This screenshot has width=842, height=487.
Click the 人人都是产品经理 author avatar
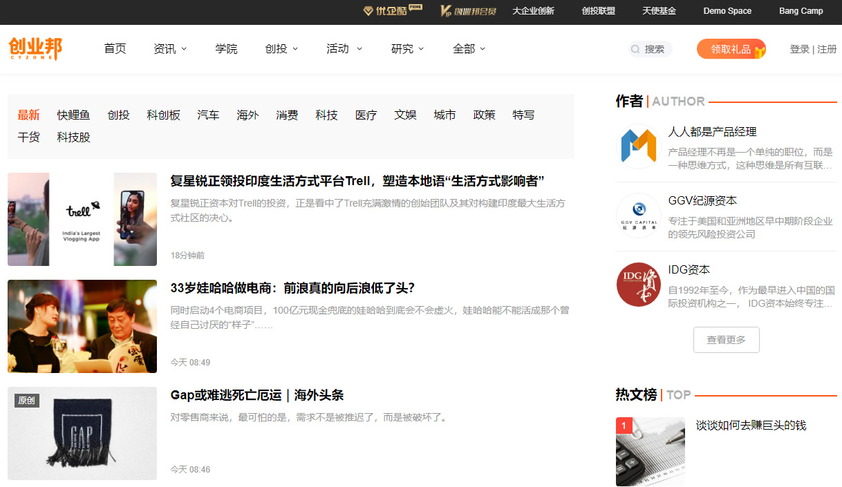click(x=637, y=146)
